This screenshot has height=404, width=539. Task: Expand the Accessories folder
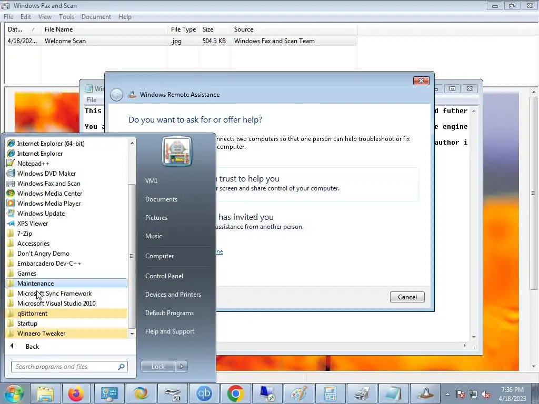(66, 243)
